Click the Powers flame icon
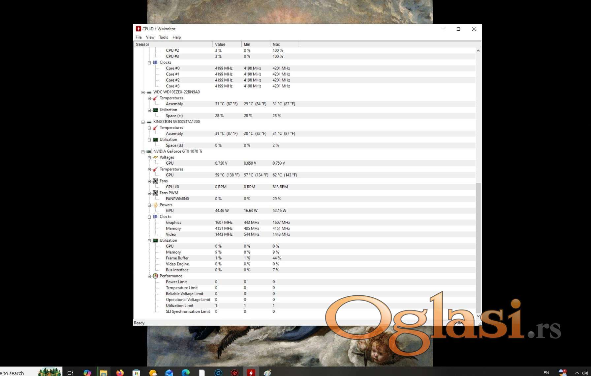 155,205
